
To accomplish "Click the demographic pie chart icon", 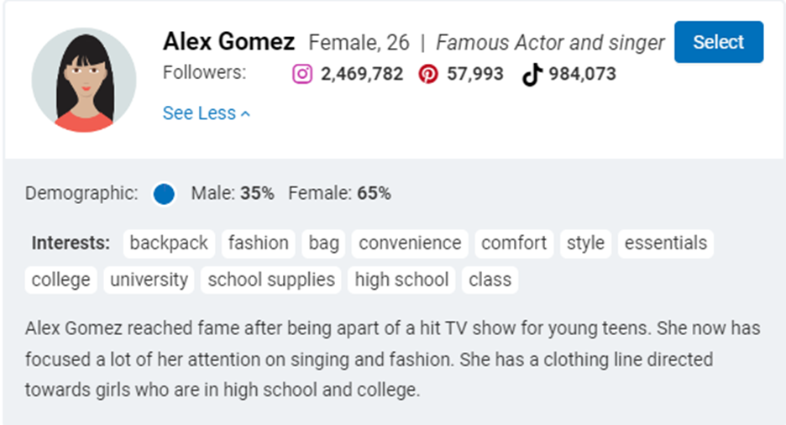I will tap(164, 193).
